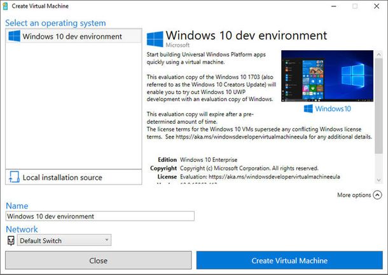Open the Default Switch network dropdown
The width and height of the screenshot is (388, 275).
tap(64, 240)
